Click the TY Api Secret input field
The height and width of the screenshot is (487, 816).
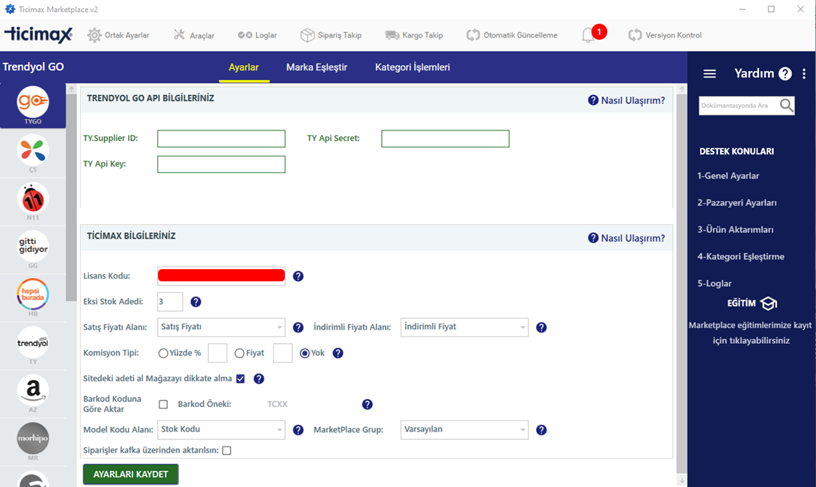click(445, 139)
